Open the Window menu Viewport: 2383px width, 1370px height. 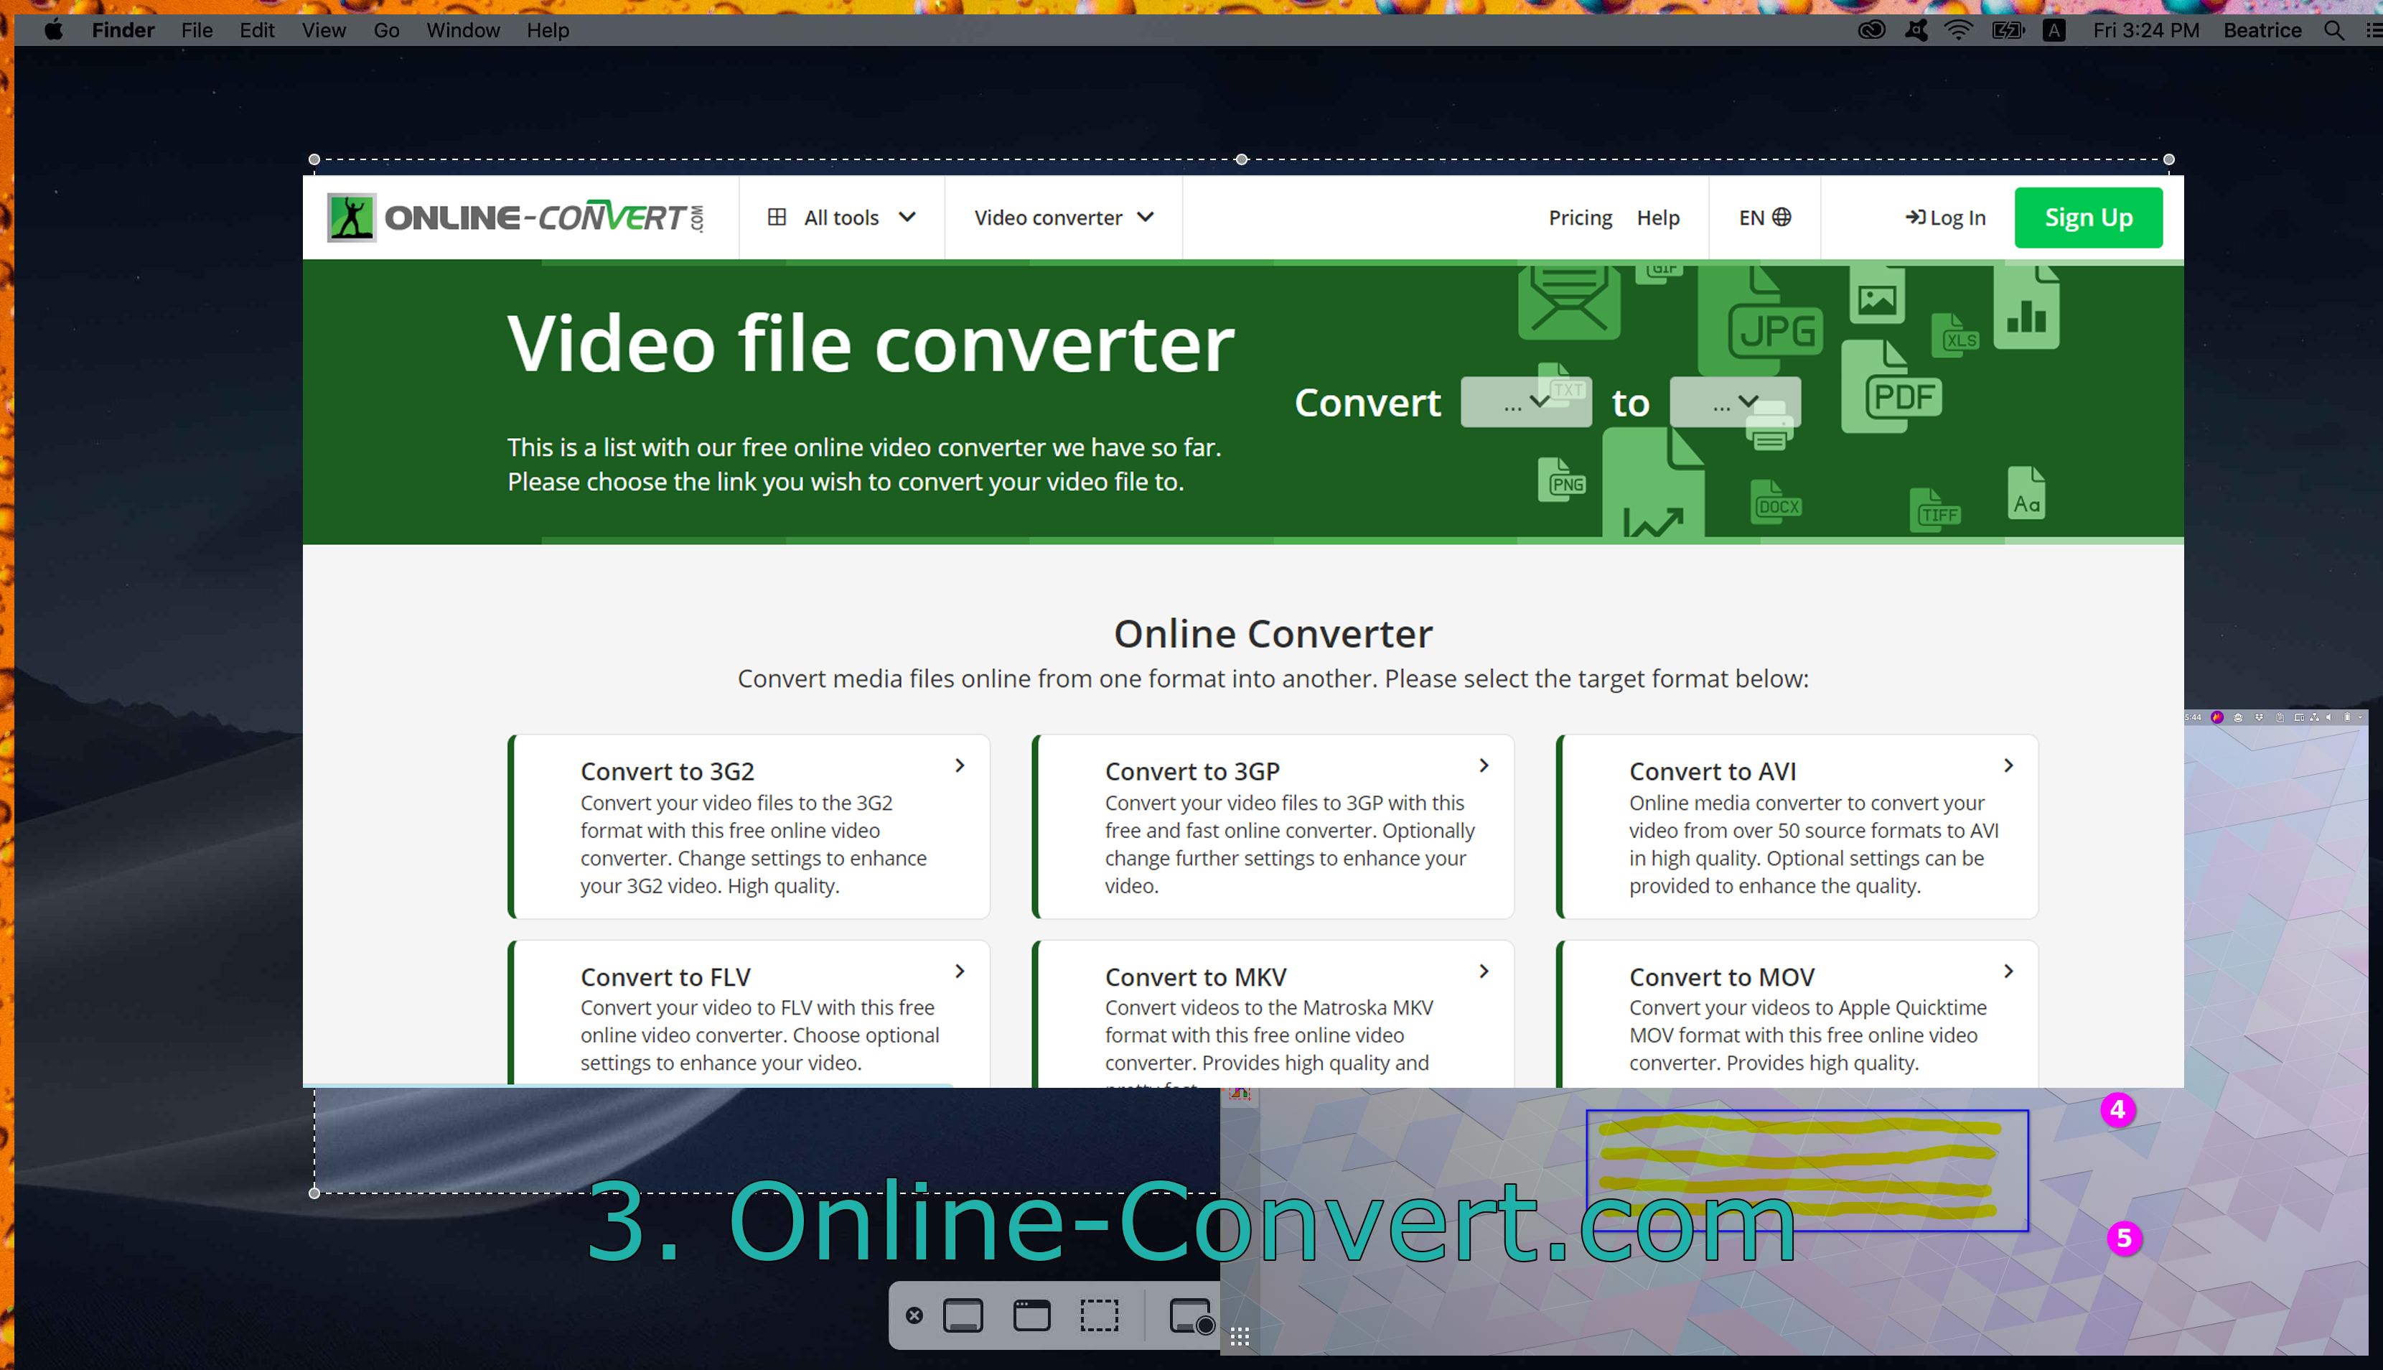tap(463, 30)
